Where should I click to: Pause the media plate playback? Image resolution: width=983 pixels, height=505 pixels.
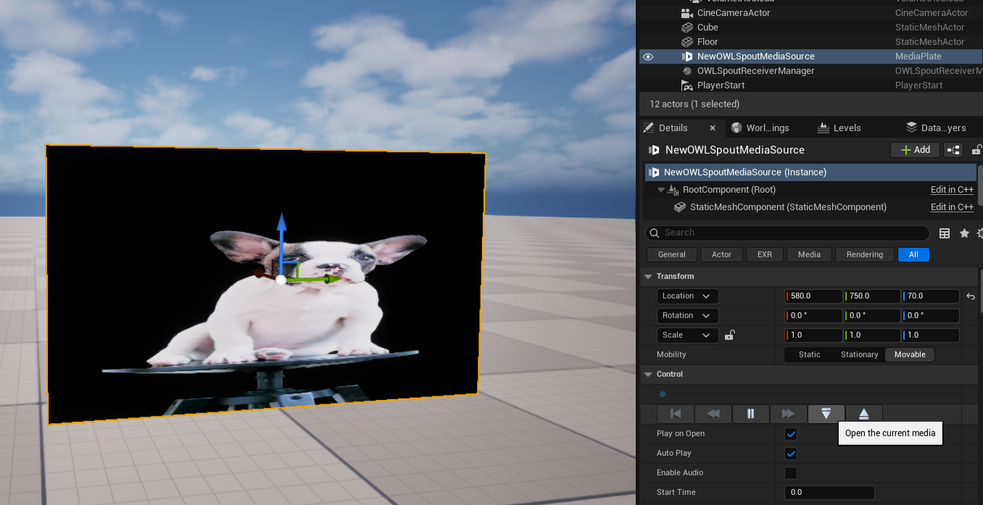tap(750, 414)
